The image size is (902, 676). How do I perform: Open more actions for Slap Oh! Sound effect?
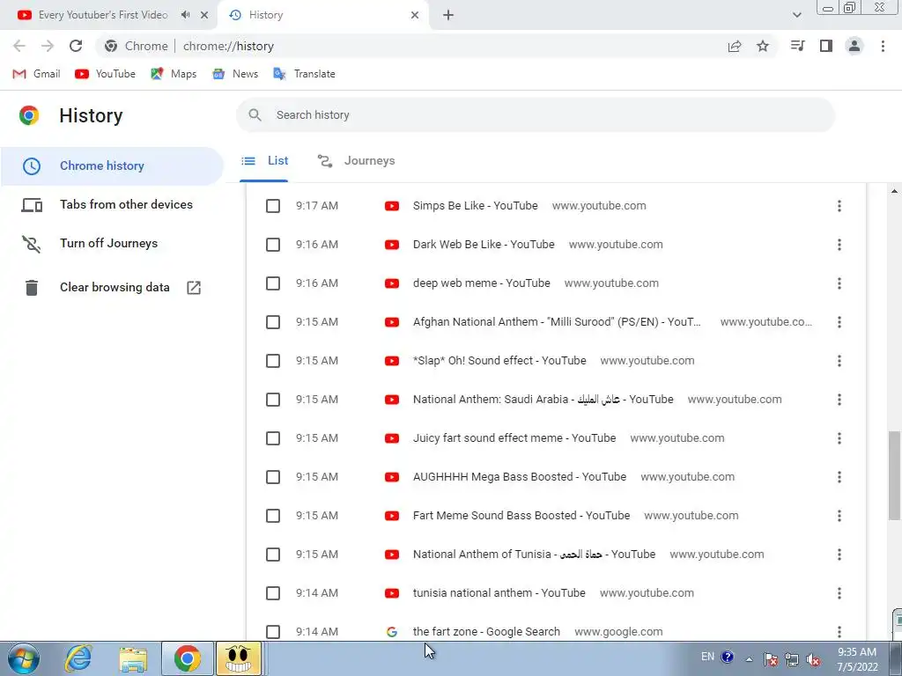coord(839,361)
